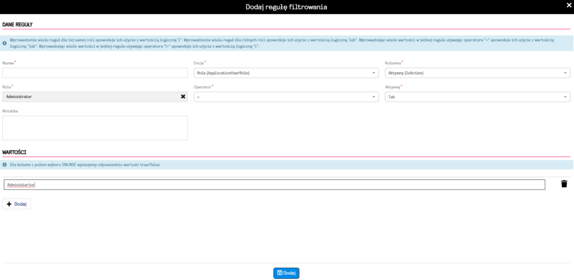Click the value input containing Administartor
The width and height of the screenshot is (574, 280).
pos(274,184)
